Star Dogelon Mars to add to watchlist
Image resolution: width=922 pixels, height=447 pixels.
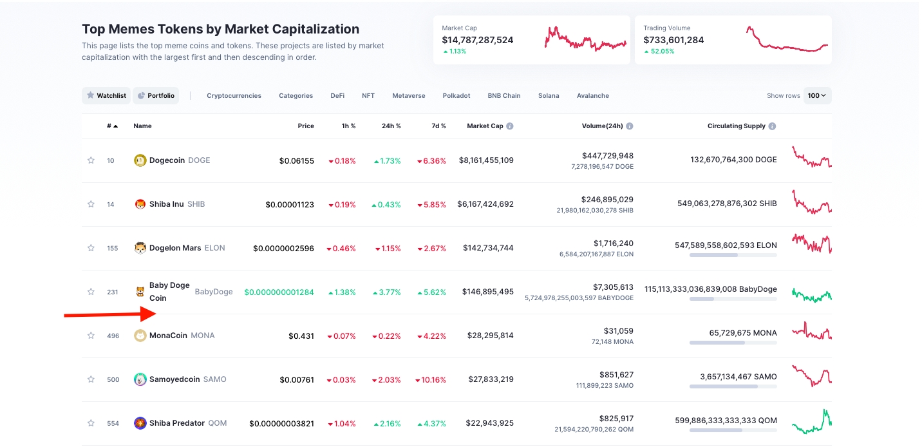[x=91, y=248]
